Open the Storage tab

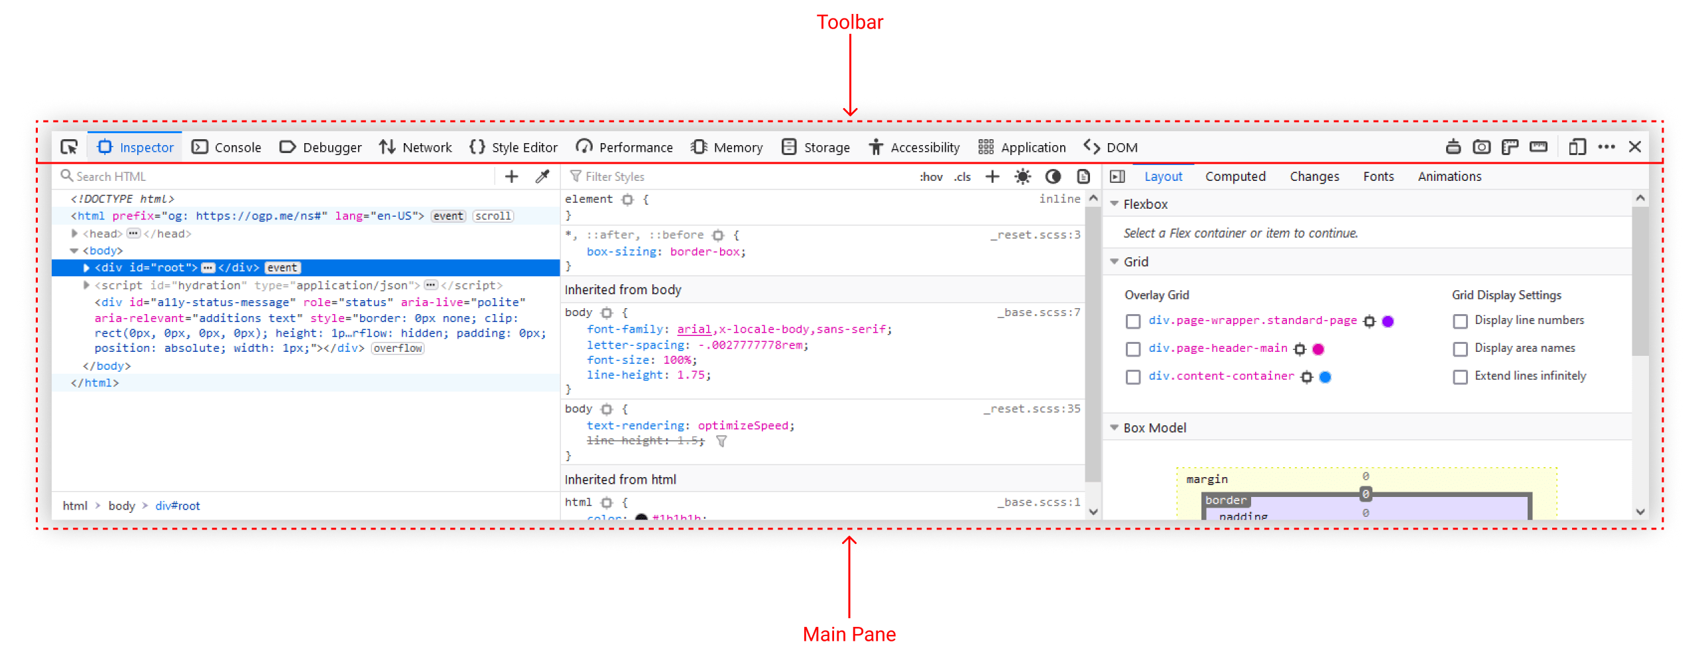click(x=816, y=147)
